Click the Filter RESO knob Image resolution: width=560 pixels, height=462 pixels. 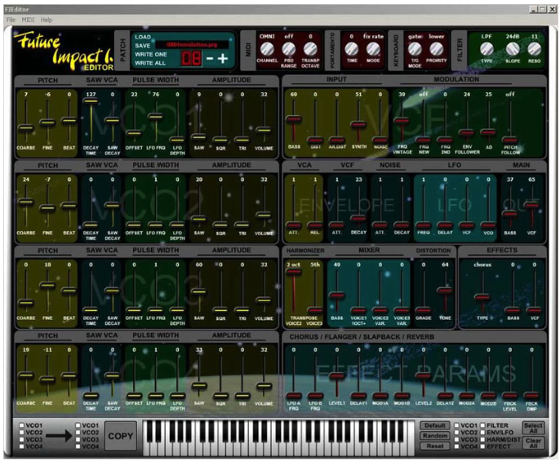(x=534, y=48)
